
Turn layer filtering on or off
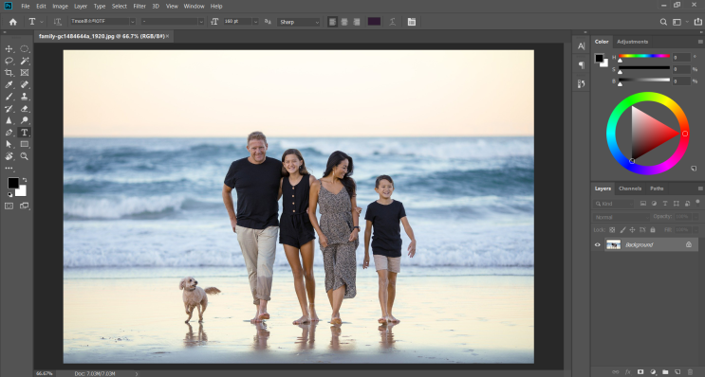pyautogui.click(x=697, y=203)
